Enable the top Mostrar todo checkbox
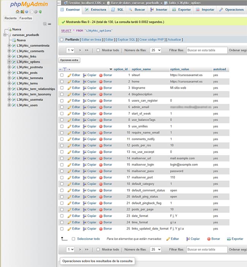This screenshot has width=247, height=267. [x=98, y=50]
